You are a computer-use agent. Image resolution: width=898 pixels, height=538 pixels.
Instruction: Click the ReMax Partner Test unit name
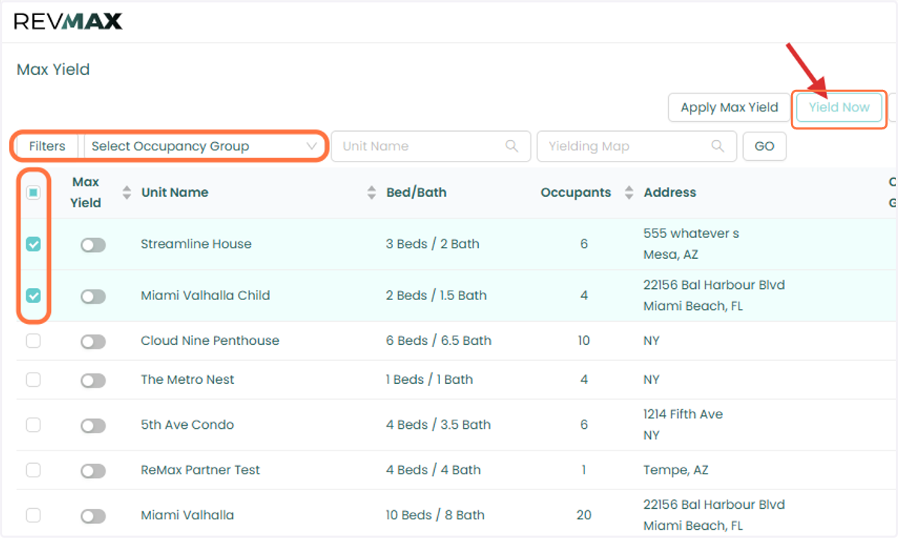[x=201, y=470]
